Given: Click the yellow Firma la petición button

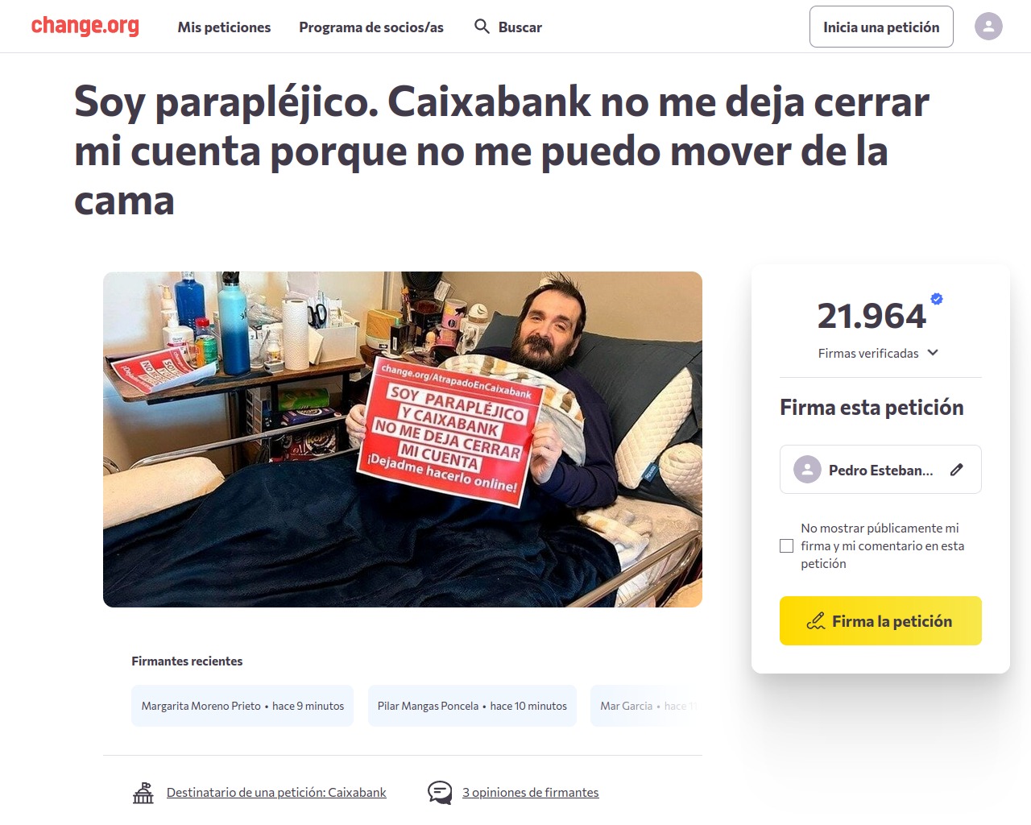Looking at the screenshot, I should point(880,621).
